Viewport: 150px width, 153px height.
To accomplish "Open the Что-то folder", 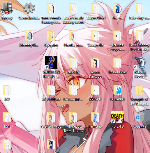I will (x=117, y=9).
